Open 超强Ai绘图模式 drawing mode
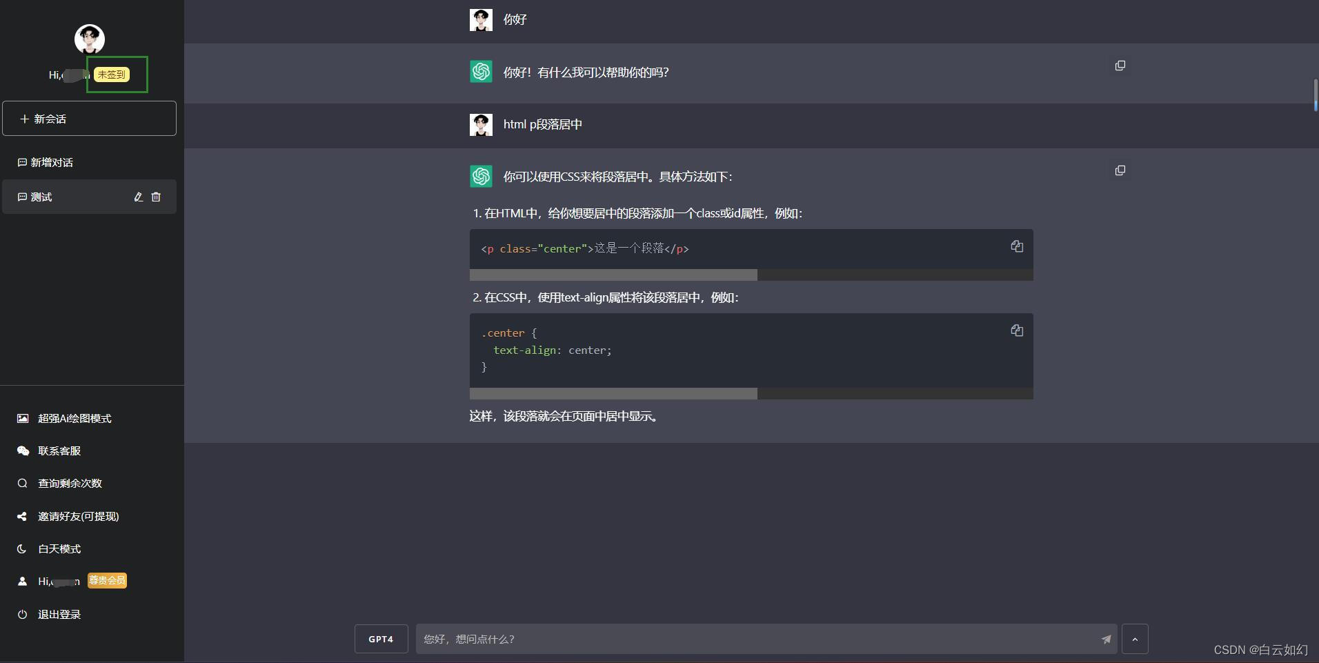The height and width of the screenshot is (663, 1319). [74, 418]
